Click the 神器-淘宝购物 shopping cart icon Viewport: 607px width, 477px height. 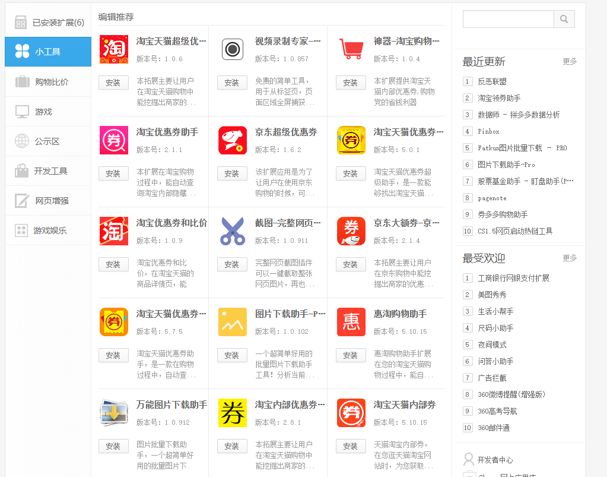click(x=351, y=49)
